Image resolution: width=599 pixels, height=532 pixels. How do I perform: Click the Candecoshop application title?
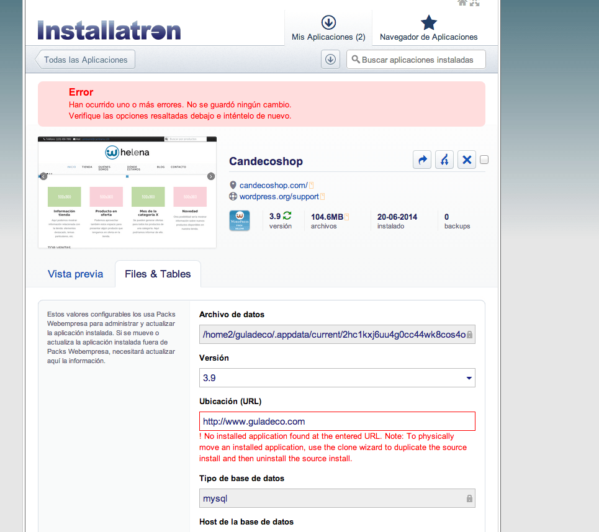pos(266,161)
